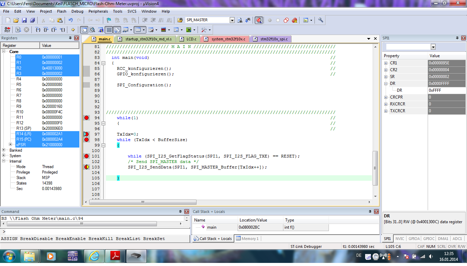Toggle Start/Stop Debug Session button

pyautogui.click(x=259, y=20)
